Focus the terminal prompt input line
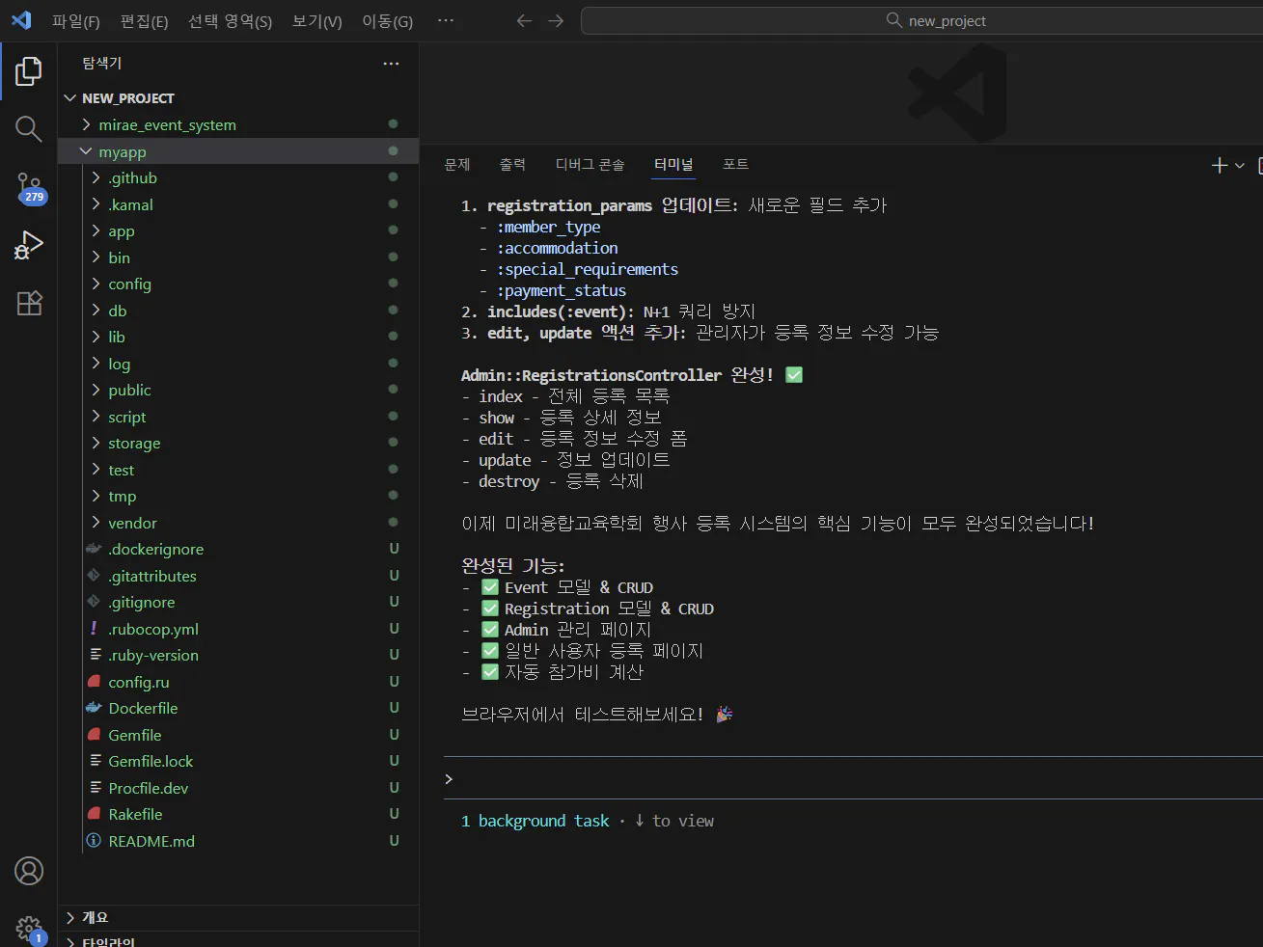The width and height of the screenshot is (1263, 947). 853,779
